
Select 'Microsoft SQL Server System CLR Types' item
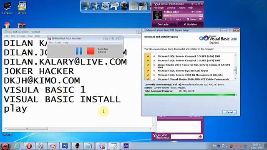(x=183, y=71)
